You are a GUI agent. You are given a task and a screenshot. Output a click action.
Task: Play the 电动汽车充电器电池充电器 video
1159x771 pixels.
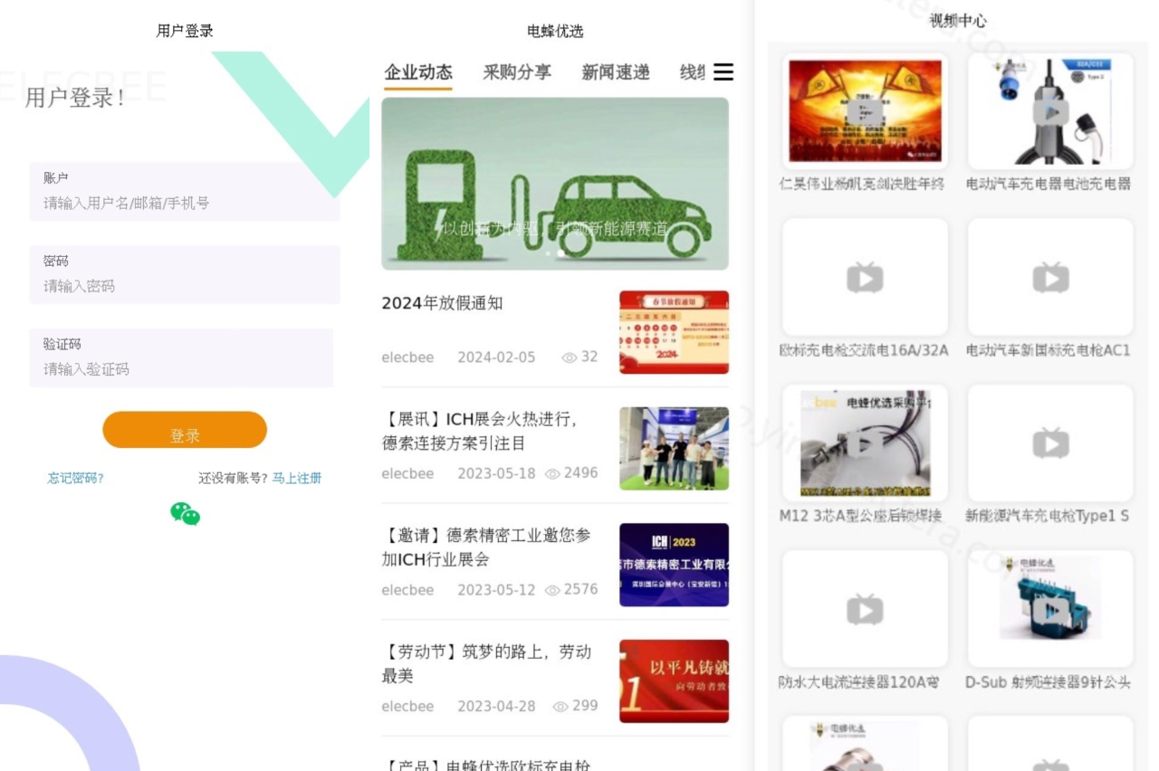pos(1050,111)
